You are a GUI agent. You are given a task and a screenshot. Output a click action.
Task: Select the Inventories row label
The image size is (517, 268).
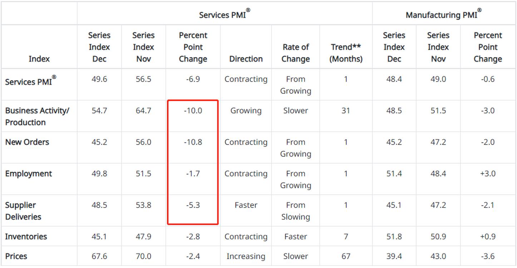click(26, 237)
